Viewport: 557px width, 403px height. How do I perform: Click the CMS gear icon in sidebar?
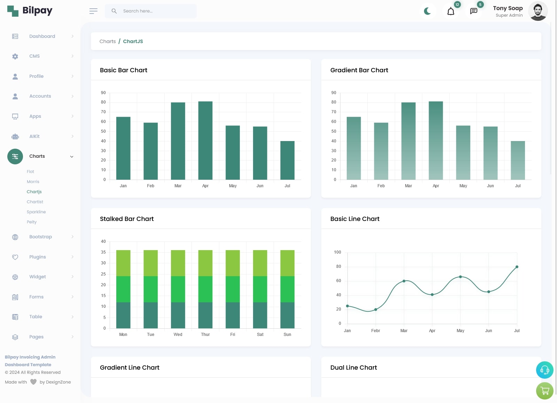tap(15, 56)
